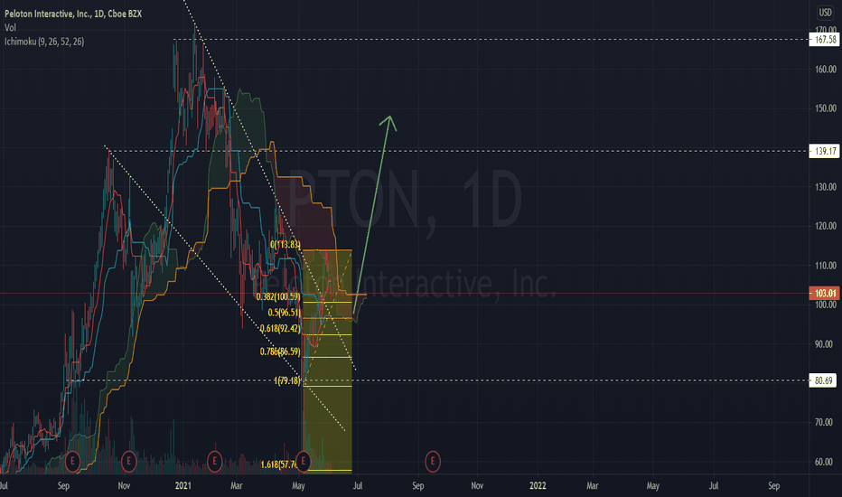Click the 60.00 price axis label
The height and width of the screenshot is (497, 842).
(x=824, y=462)
